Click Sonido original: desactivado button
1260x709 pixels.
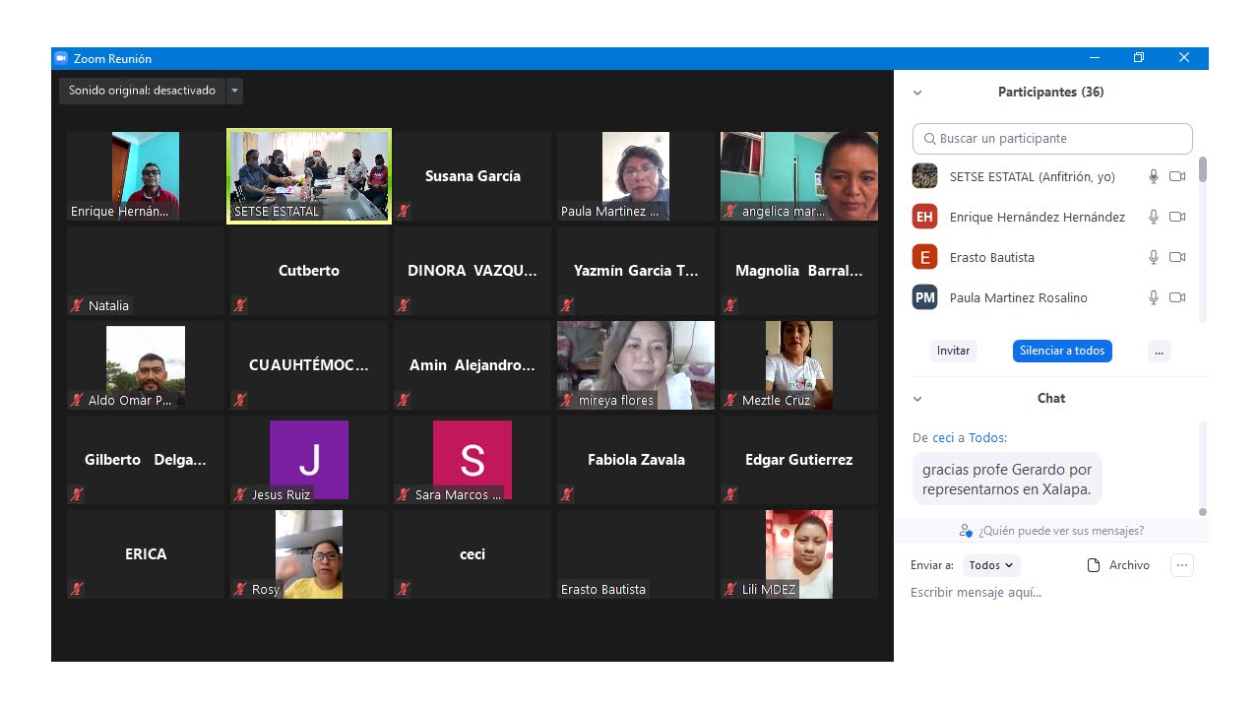pyautogui.click(x=142, y=91)
